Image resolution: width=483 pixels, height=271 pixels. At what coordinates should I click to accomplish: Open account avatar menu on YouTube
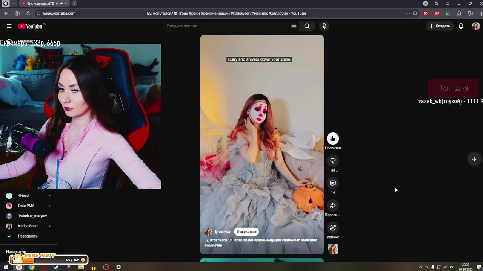tap(475, 26)
